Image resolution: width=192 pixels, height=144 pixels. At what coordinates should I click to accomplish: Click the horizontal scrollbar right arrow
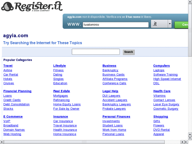tap(186, 142)
